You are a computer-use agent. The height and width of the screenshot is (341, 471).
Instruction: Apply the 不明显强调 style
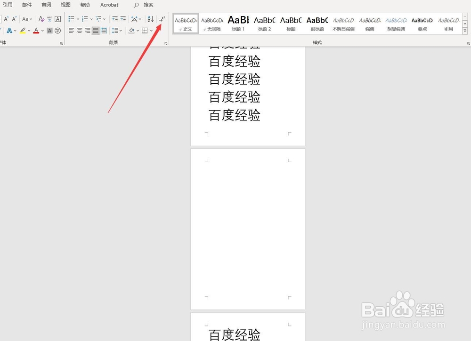(x=343, y=24)
